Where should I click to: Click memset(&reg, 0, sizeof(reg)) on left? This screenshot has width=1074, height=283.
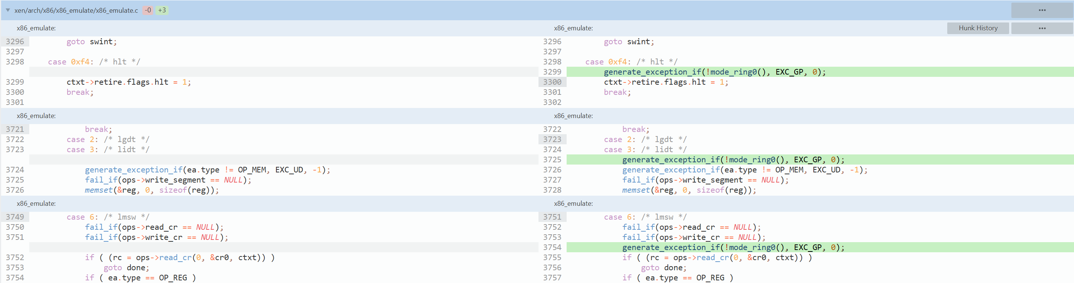(152, 190)
